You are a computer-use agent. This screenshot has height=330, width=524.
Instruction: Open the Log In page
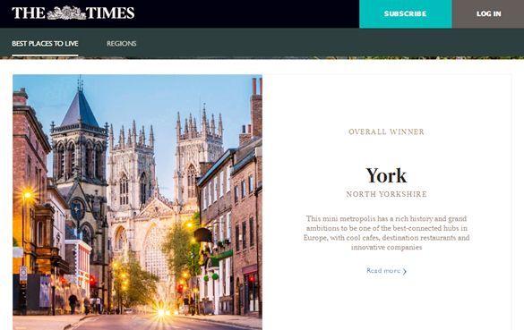[x=488, y=14]
